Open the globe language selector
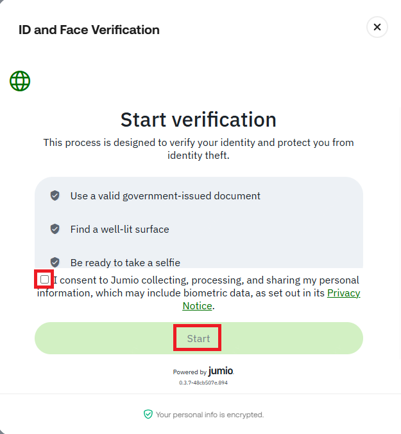 pos(20,81)
